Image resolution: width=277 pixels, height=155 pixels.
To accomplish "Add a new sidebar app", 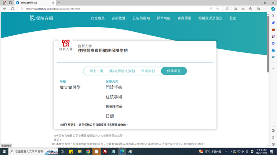I will coord(273,69).
